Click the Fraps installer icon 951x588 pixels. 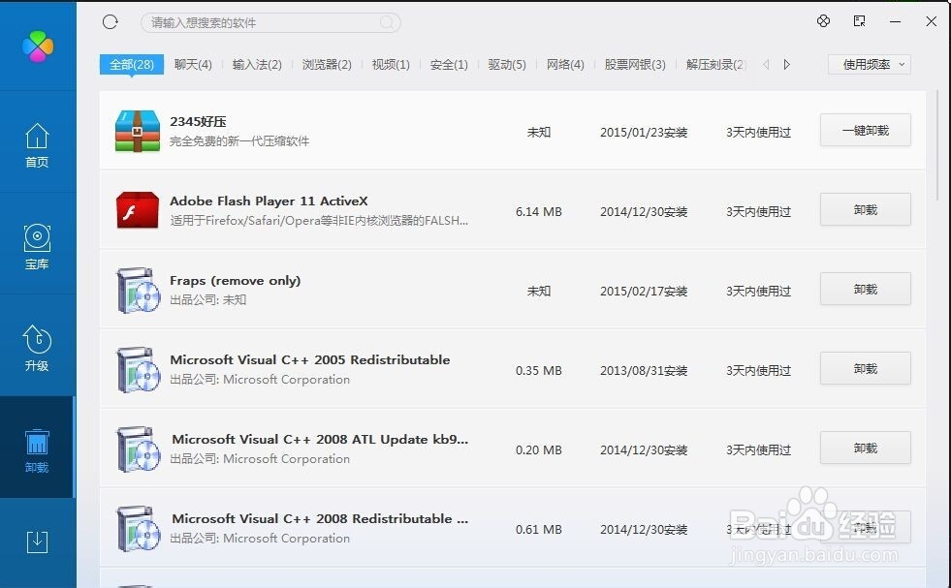click(x=139, y=291)
